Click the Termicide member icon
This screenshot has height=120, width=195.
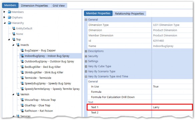pyautogui.click(x=22, y=78)
